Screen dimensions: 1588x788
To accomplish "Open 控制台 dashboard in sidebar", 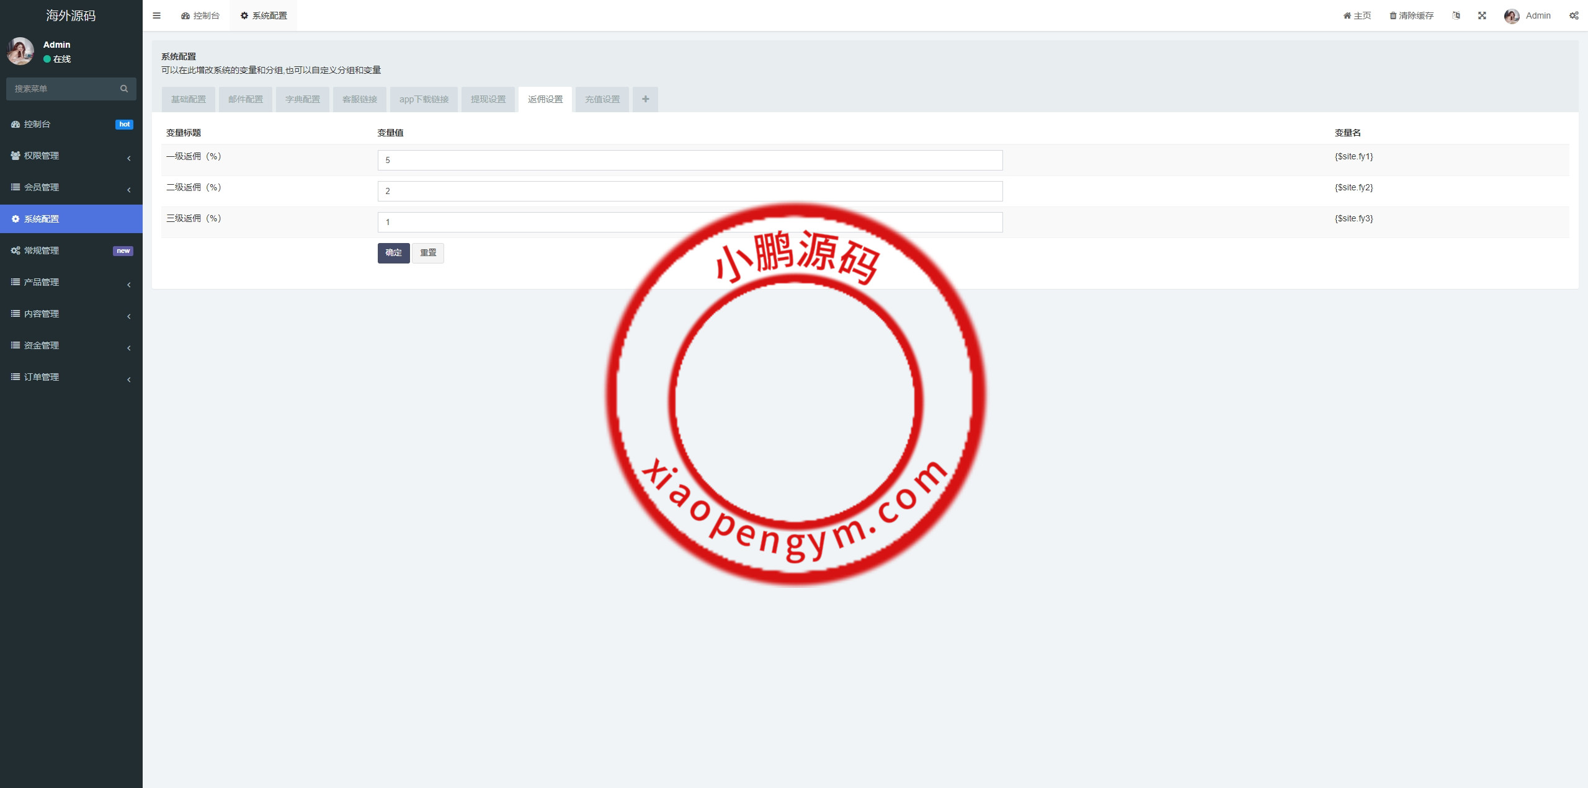I will coord(37,124).
